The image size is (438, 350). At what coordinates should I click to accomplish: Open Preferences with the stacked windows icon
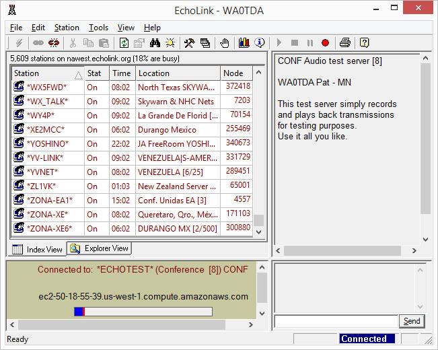205,43
